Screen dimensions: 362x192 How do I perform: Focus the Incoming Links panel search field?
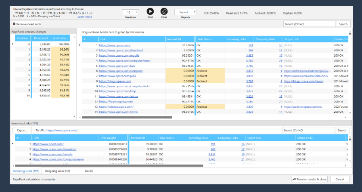(x=309, y=130)
